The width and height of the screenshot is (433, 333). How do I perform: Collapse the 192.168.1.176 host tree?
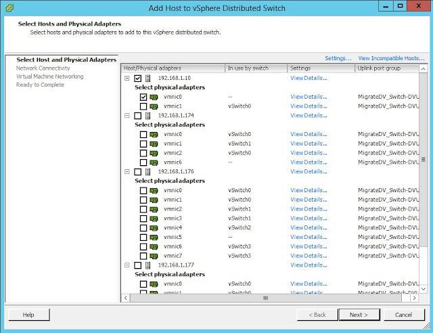127,172
